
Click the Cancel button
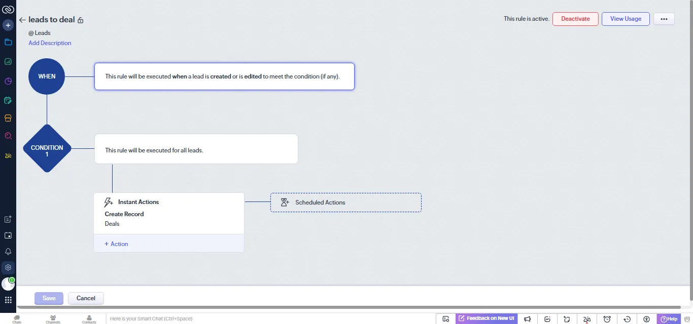coord(86,298)
